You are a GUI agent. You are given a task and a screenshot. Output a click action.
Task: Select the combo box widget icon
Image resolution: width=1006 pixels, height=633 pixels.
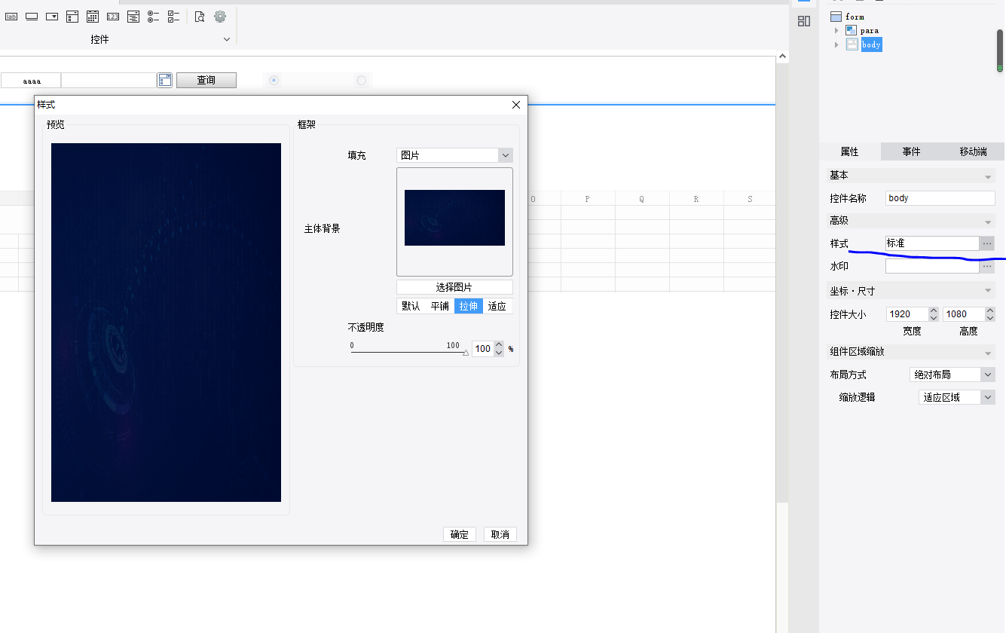(x=52, y=16)
